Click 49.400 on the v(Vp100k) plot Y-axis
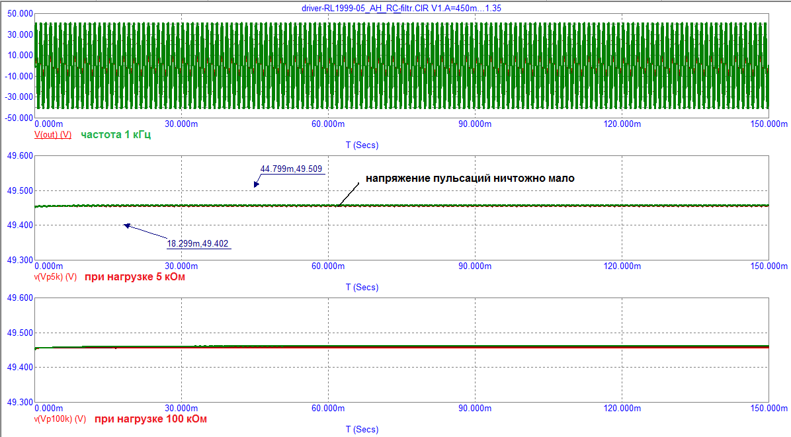The width and height of the screenshot is (791, 437). click(x=21, y=368)
